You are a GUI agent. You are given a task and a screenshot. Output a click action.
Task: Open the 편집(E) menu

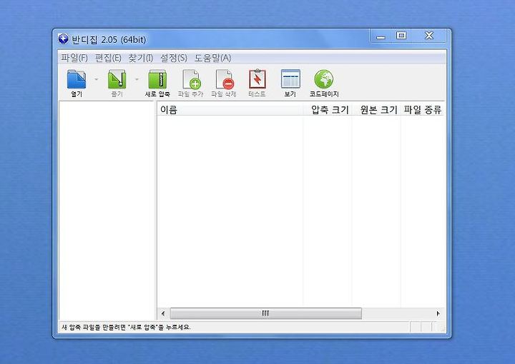(x=108, y=58)
